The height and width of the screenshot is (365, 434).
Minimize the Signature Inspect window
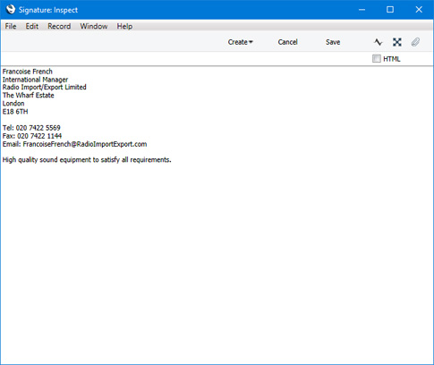coord(362,10)
